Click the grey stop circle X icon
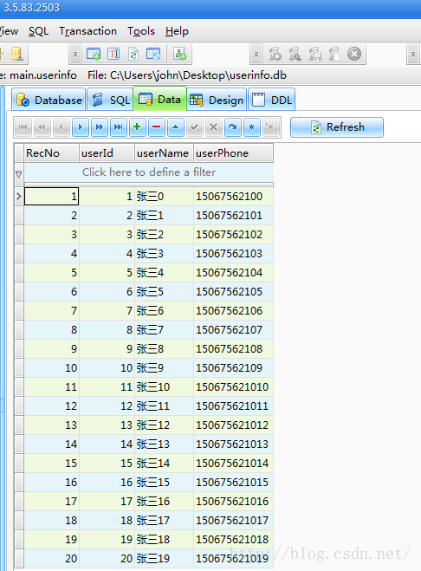Viewport: 421px width, 571px height. click(354, 55)
